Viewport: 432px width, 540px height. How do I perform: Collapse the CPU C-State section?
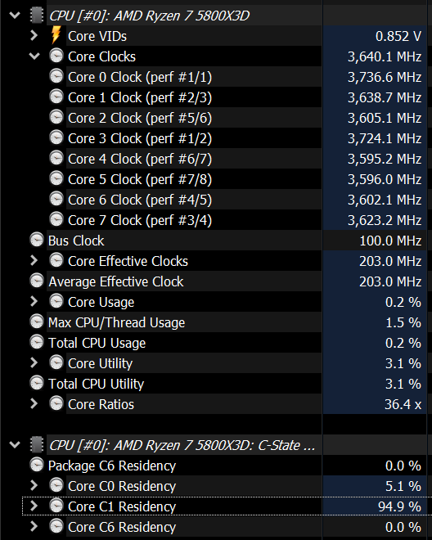pos(15,444)
